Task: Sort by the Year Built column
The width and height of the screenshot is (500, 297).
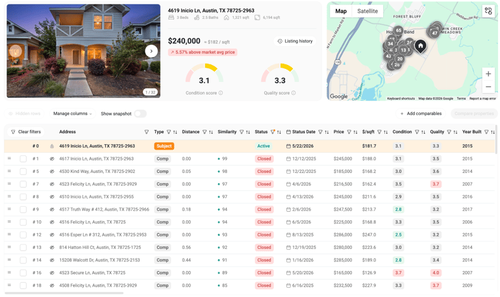Action: pos(493,132)
